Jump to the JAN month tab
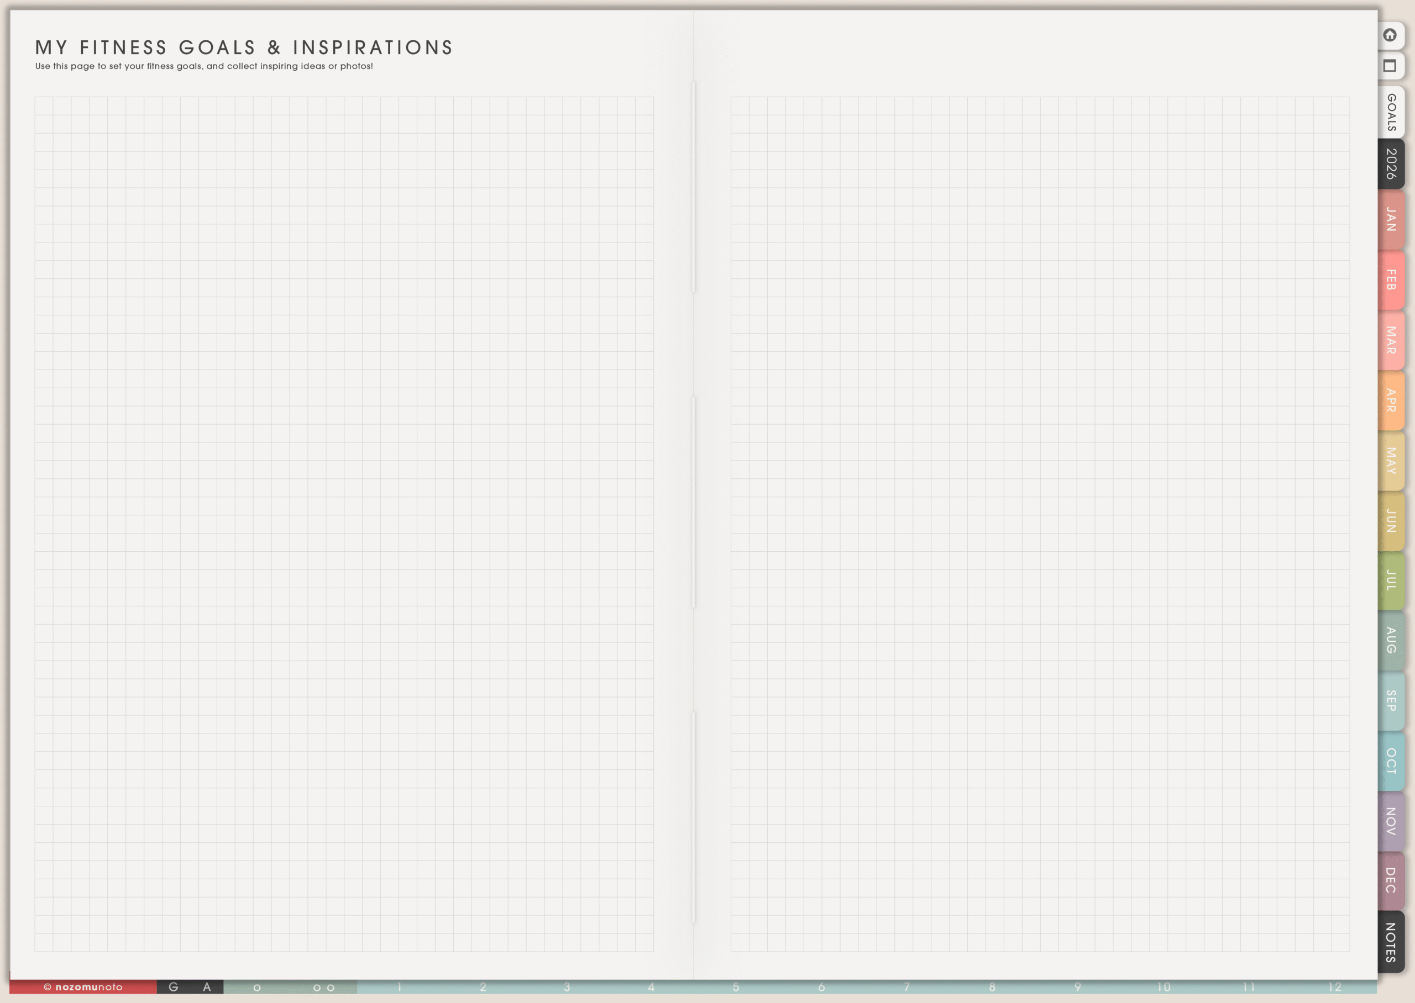Viewport: 1415px width, 1003px height. pyautogui.click(x=1391, y=219)
